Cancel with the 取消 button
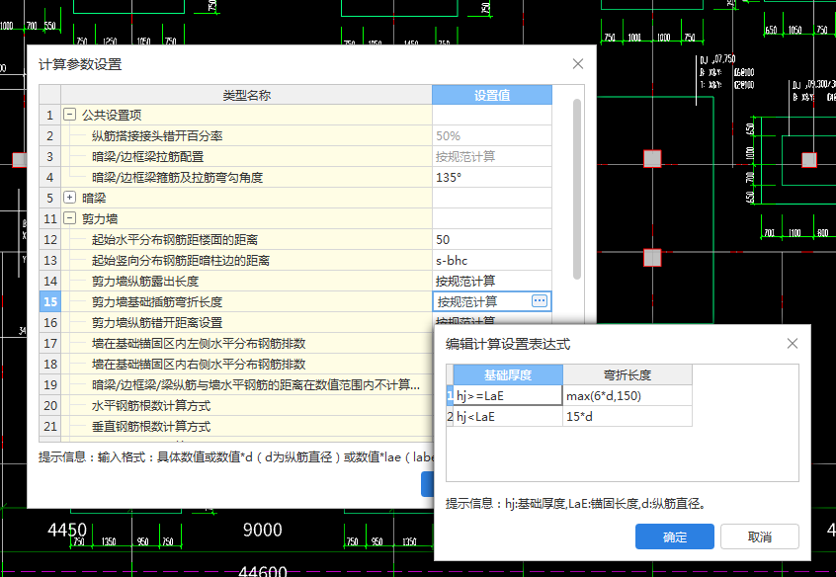The width and height of the screenshot is (836, 577). [x=759, y=536]
